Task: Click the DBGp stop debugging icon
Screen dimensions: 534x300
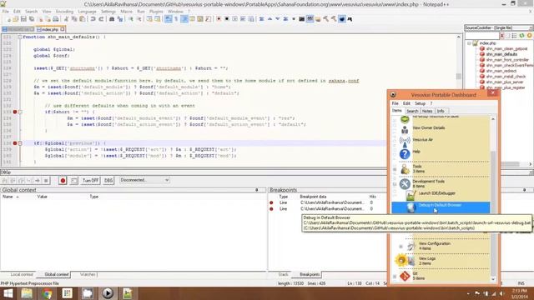Action: 46,180
